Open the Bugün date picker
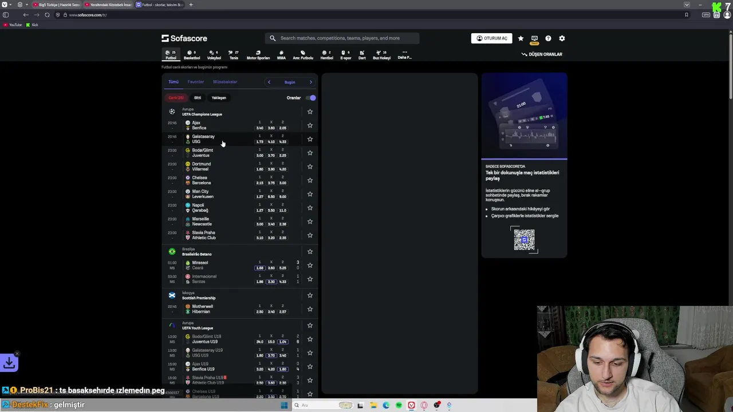The image size is (733, 412). point(290,82)
